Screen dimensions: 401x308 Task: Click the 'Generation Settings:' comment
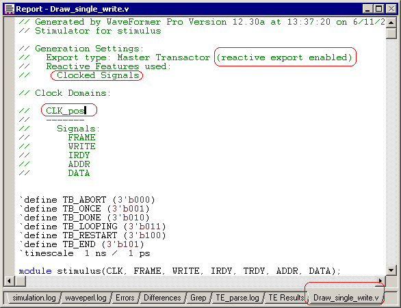click(x=81, y=49)
